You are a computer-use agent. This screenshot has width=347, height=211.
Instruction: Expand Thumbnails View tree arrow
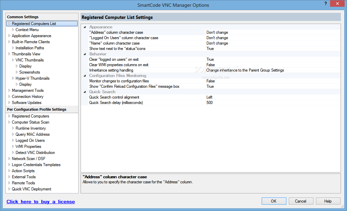9,54
